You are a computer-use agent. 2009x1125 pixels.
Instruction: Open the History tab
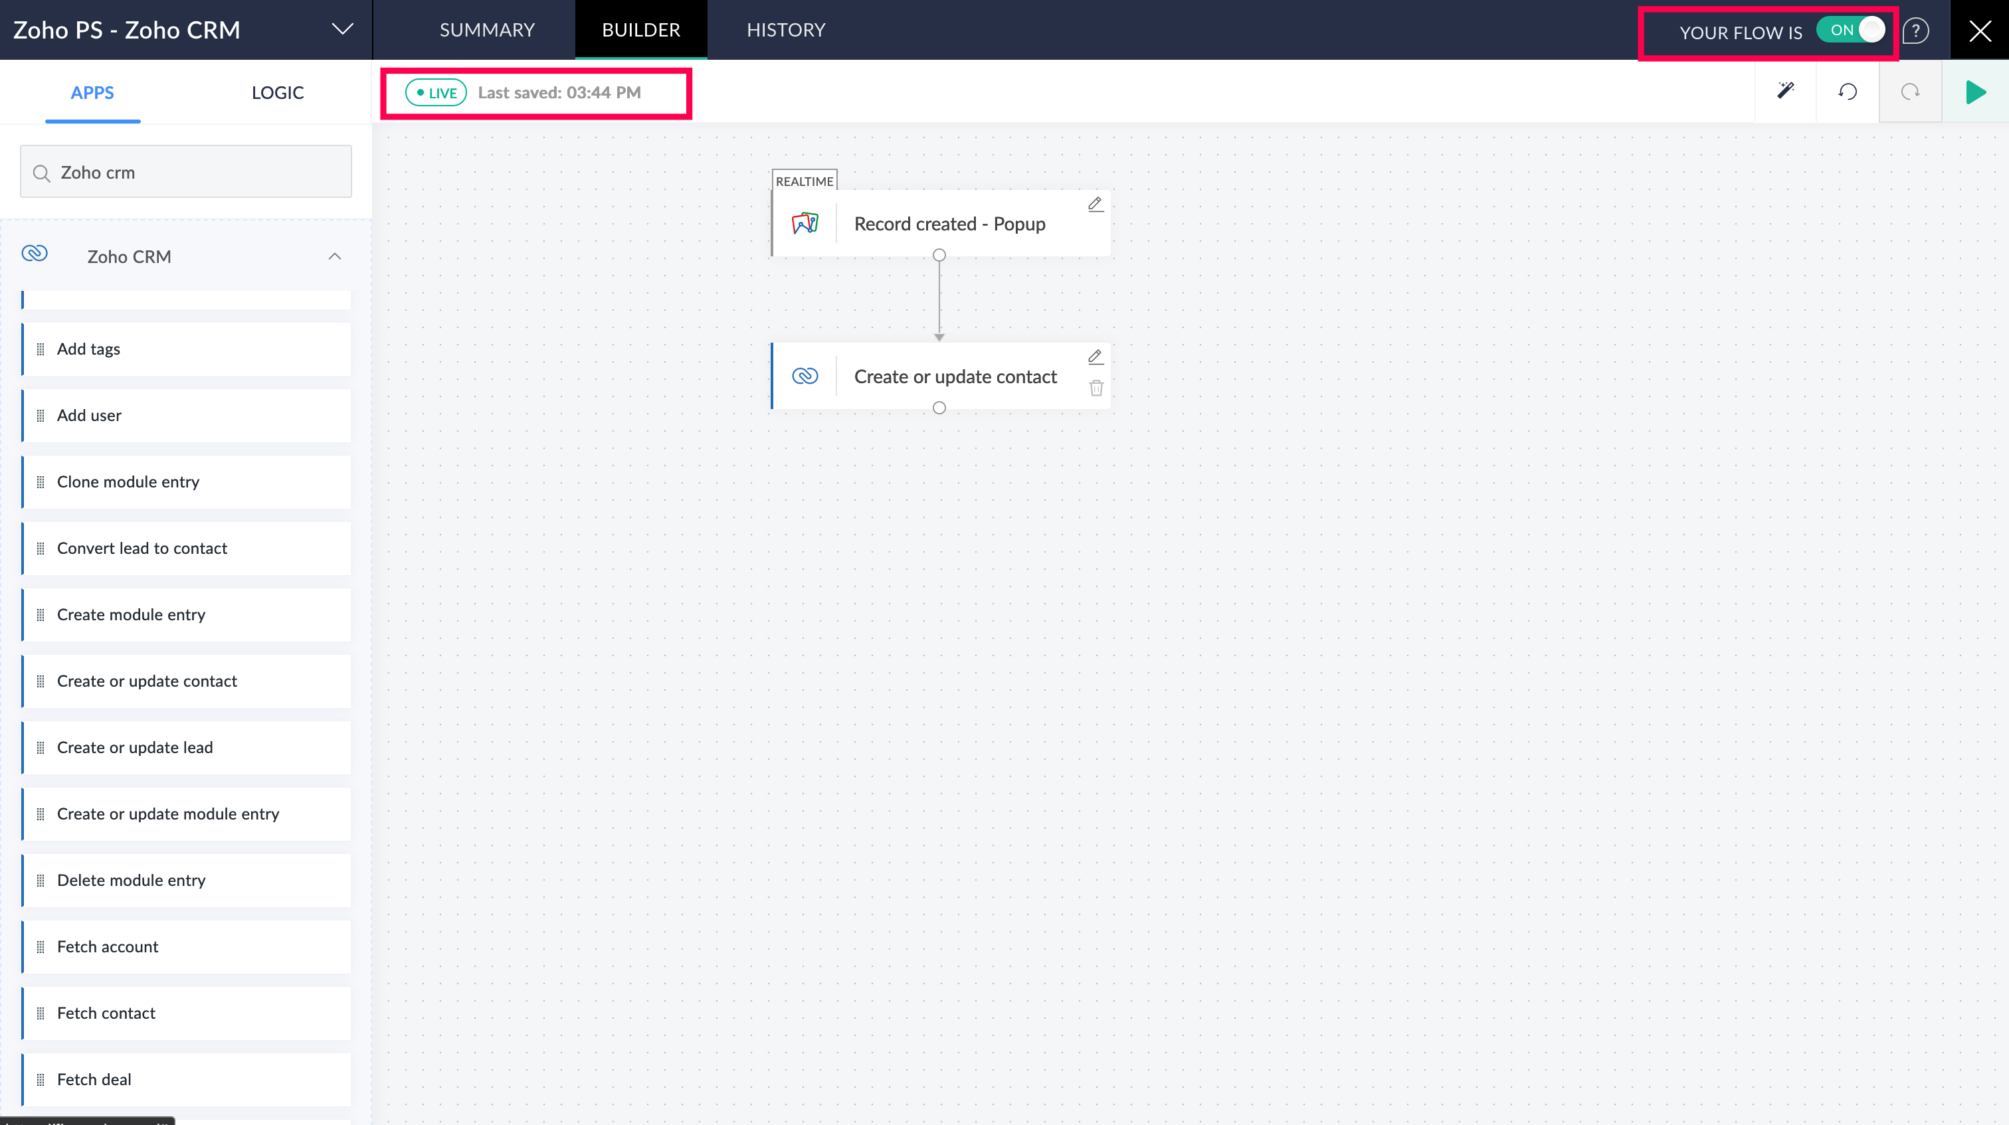785,30
